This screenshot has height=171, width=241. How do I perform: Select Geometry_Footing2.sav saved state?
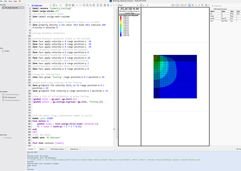[x=11, y=100]
